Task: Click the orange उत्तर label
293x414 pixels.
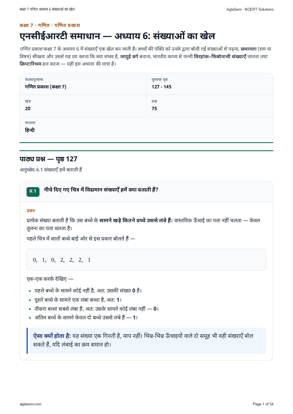Action: [31, 211]
